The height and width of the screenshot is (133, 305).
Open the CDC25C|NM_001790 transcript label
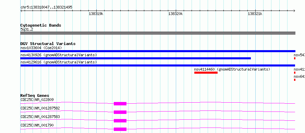(x=37, y=125)
